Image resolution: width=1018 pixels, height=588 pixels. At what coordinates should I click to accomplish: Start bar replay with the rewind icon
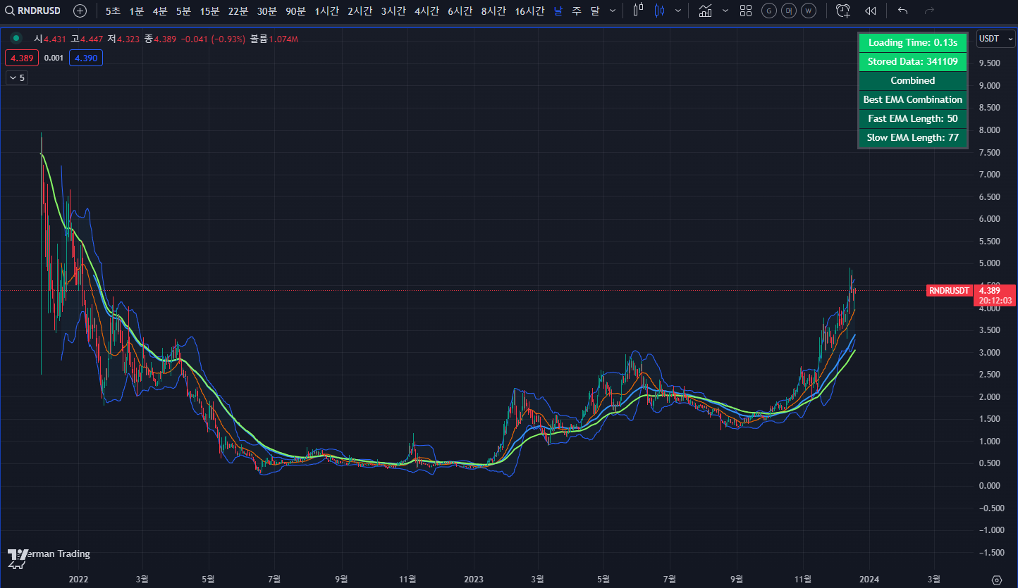(871, 11)
